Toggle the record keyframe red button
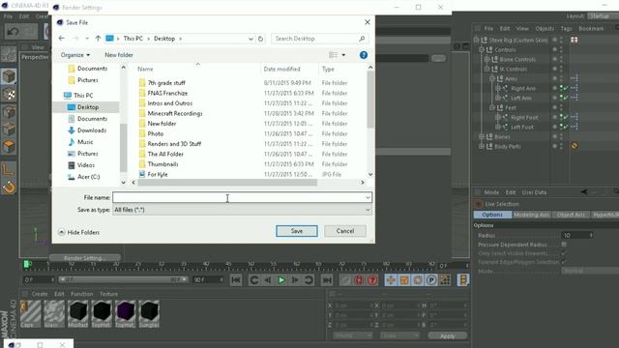 click(x=359, y=280)
